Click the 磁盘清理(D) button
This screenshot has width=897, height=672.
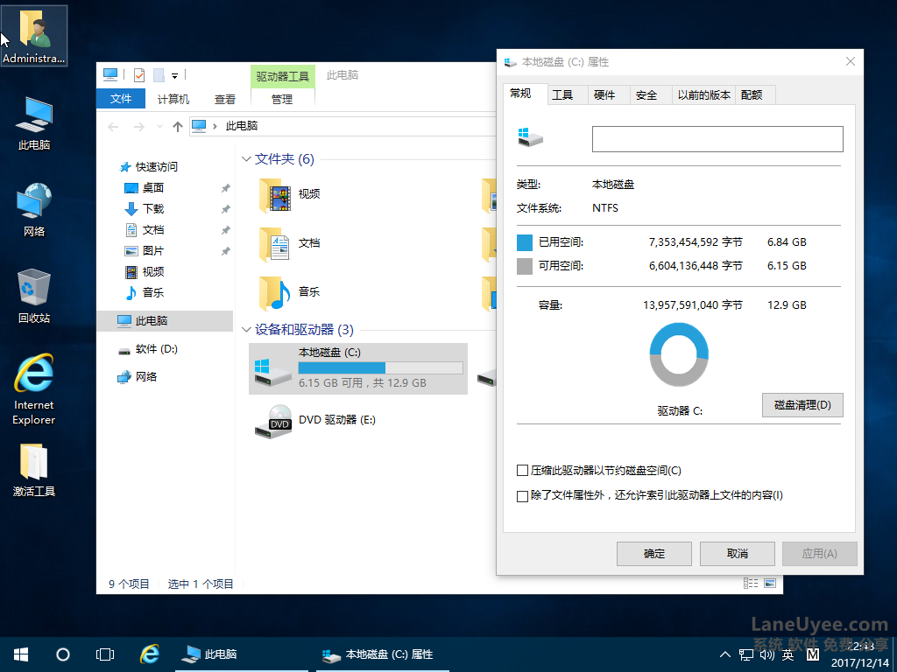(802, 405)
